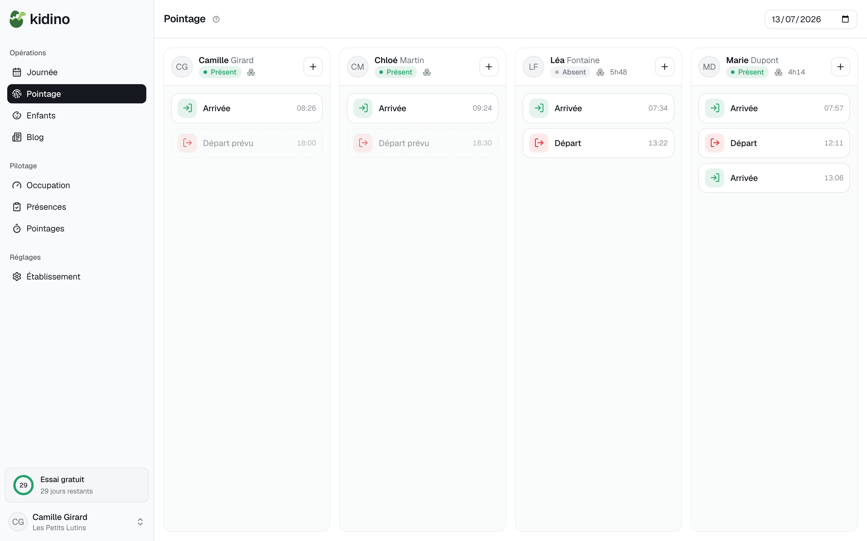Open the calendar picker icon in date field
867x541 pixels.
pos(845,19)
